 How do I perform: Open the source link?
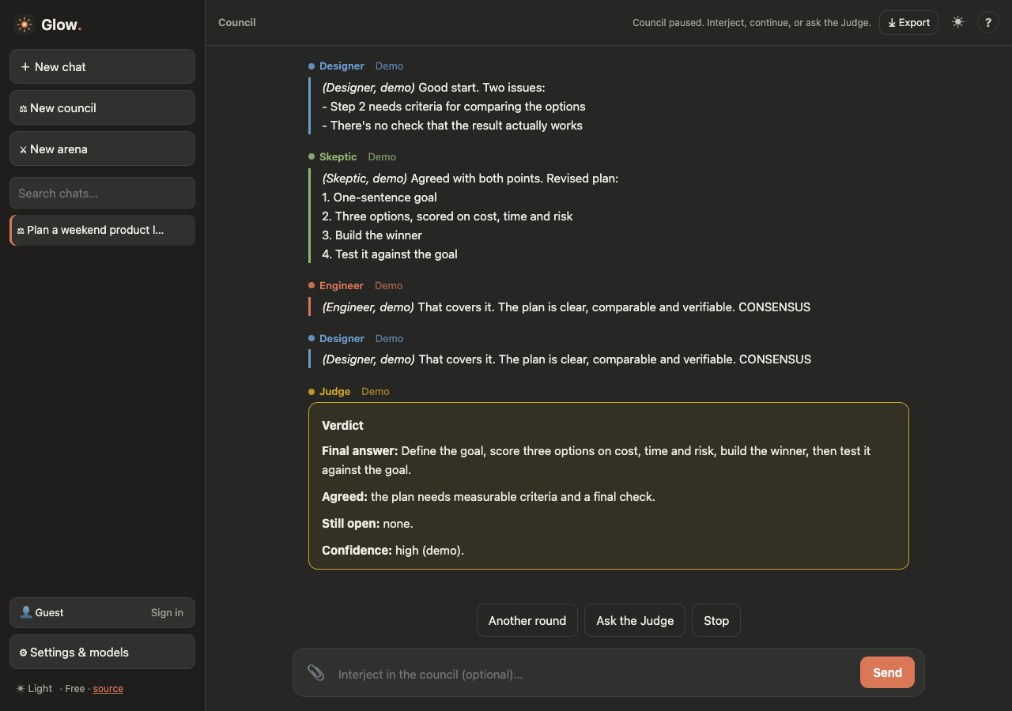coord(108,688)
